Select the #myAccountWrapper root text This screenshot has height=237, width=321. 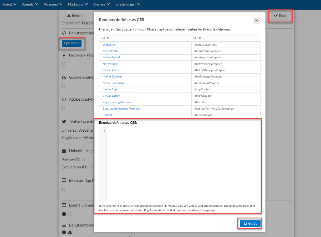[208, 51]
